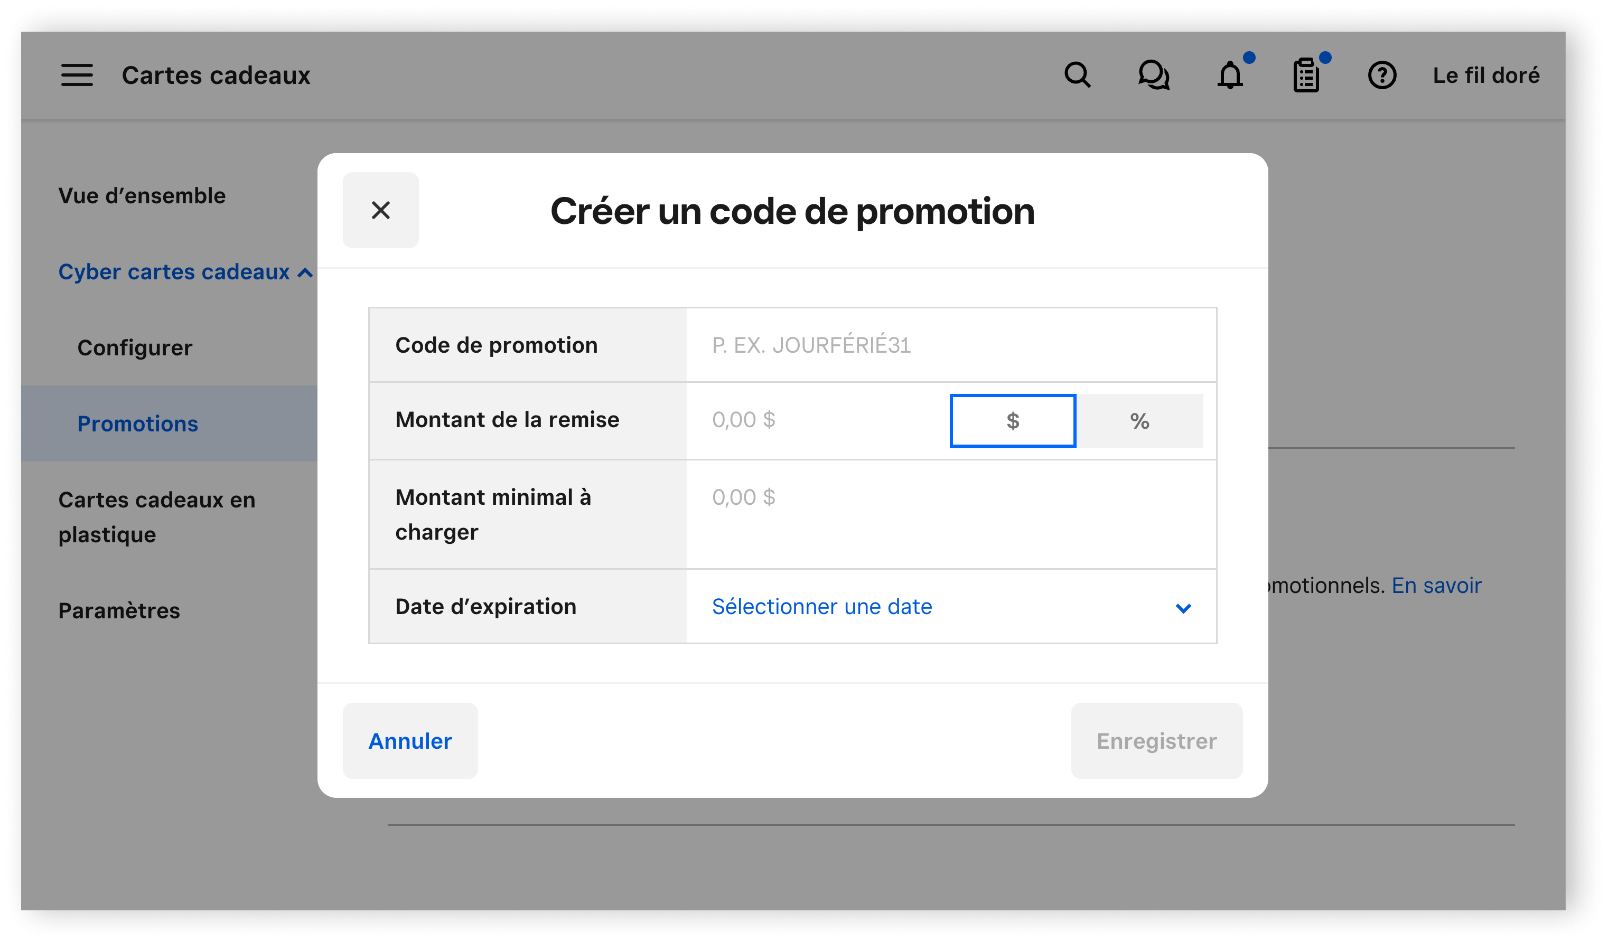Click the Enregistrer button
This screenshot has height=942, width=1608.
click(x=1156, y=739)
